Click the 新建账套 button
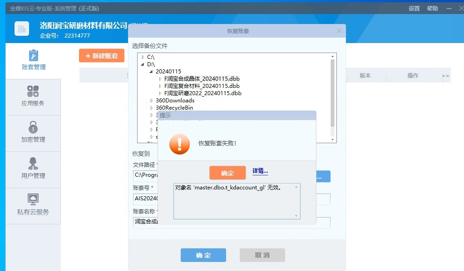The image size is (464, 271). coord(102,56)
